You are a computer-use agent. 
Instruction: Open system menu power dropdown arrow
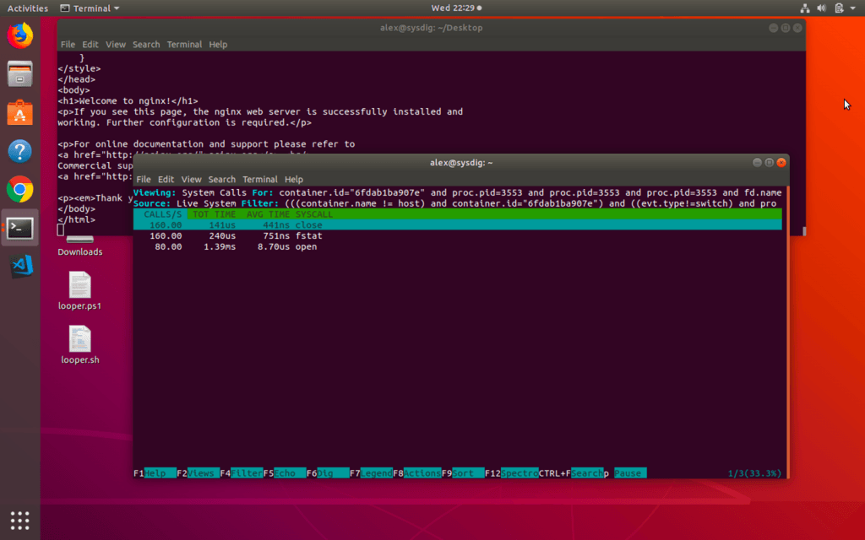853,8
